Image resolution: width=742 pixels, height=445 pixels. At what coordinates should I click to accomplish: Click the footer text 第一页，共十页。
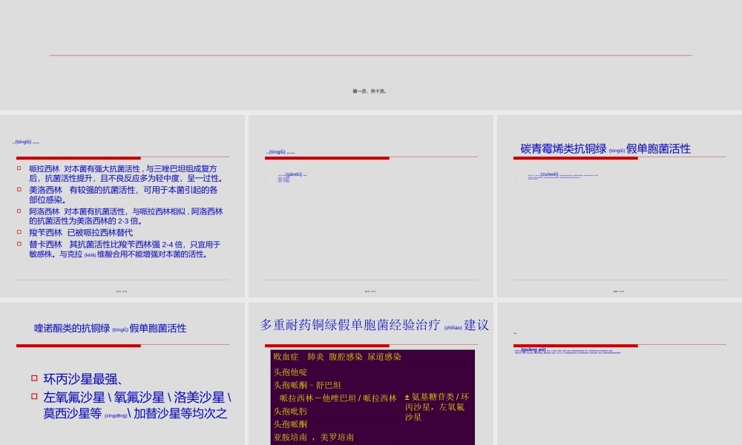point(370,91)
